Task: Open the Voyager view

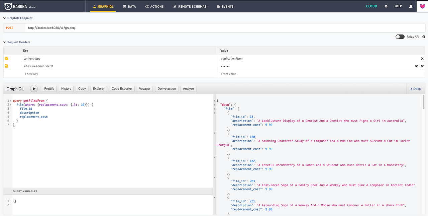Action: (x=144, y=88)
